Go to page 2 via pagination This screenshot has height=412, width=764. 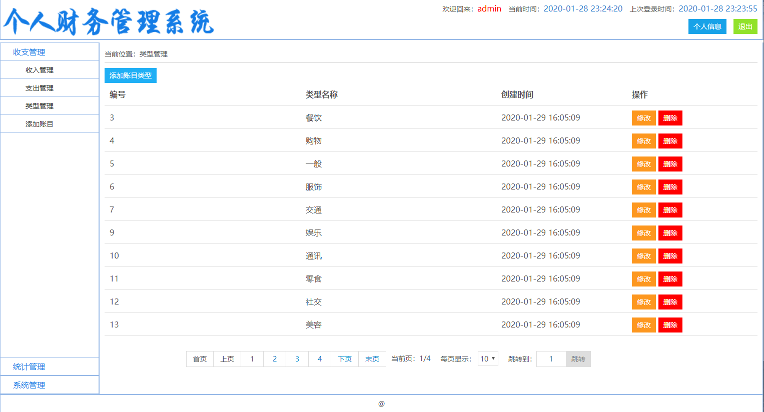(x=274, y=358)
